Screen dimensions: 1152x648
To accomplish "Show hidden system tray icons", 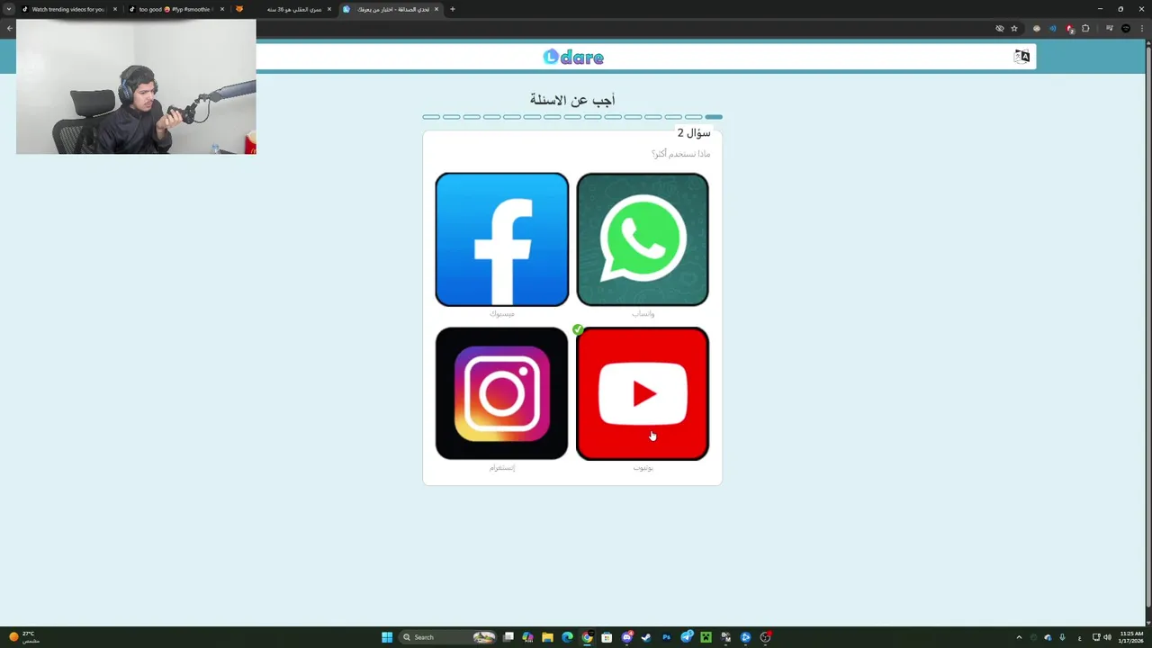I will point(1019,637).
